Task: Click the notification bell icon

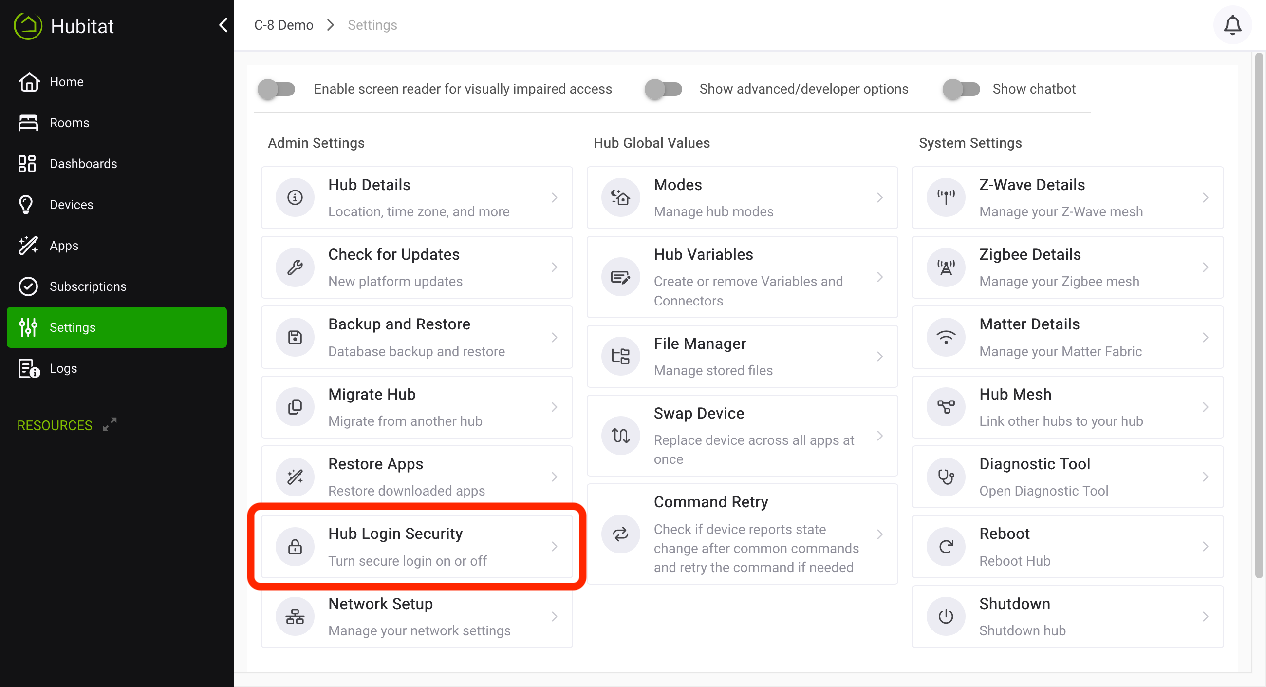Action: point(1232,24)
